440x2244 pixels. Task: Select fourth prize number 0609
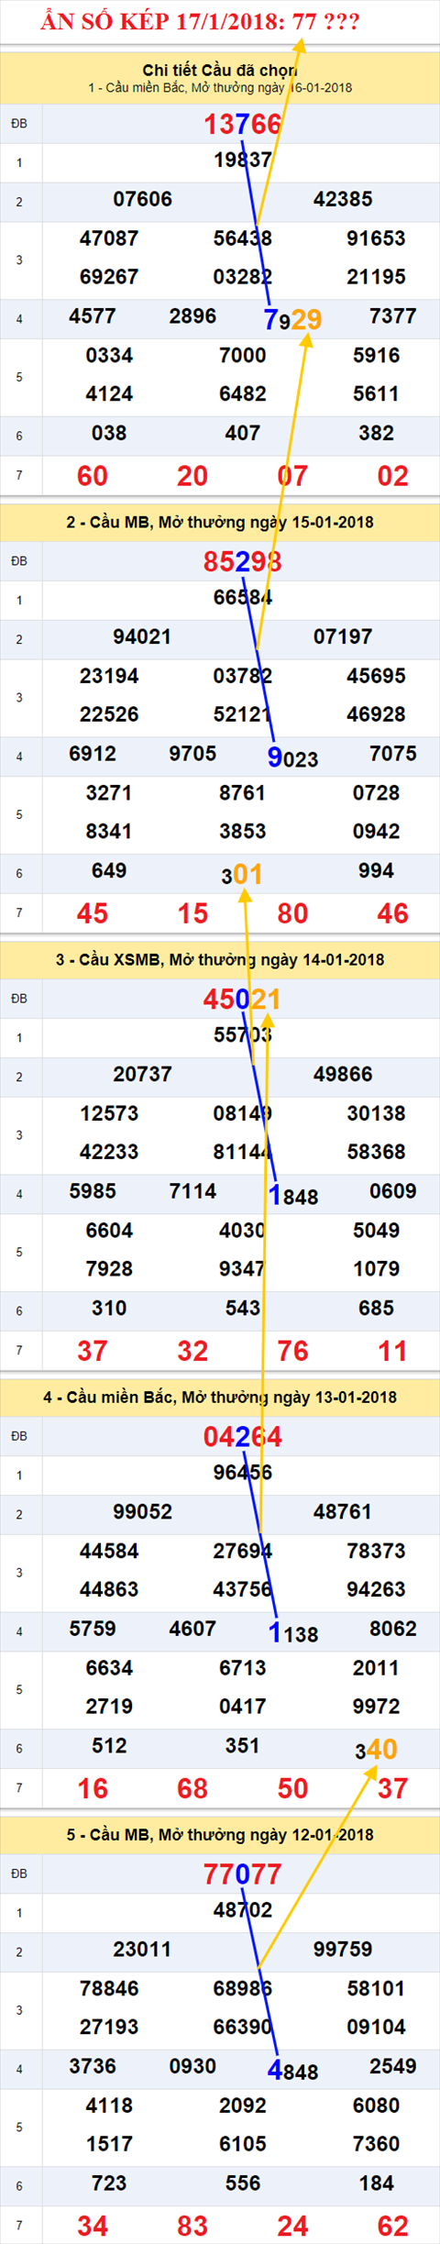392,1191
